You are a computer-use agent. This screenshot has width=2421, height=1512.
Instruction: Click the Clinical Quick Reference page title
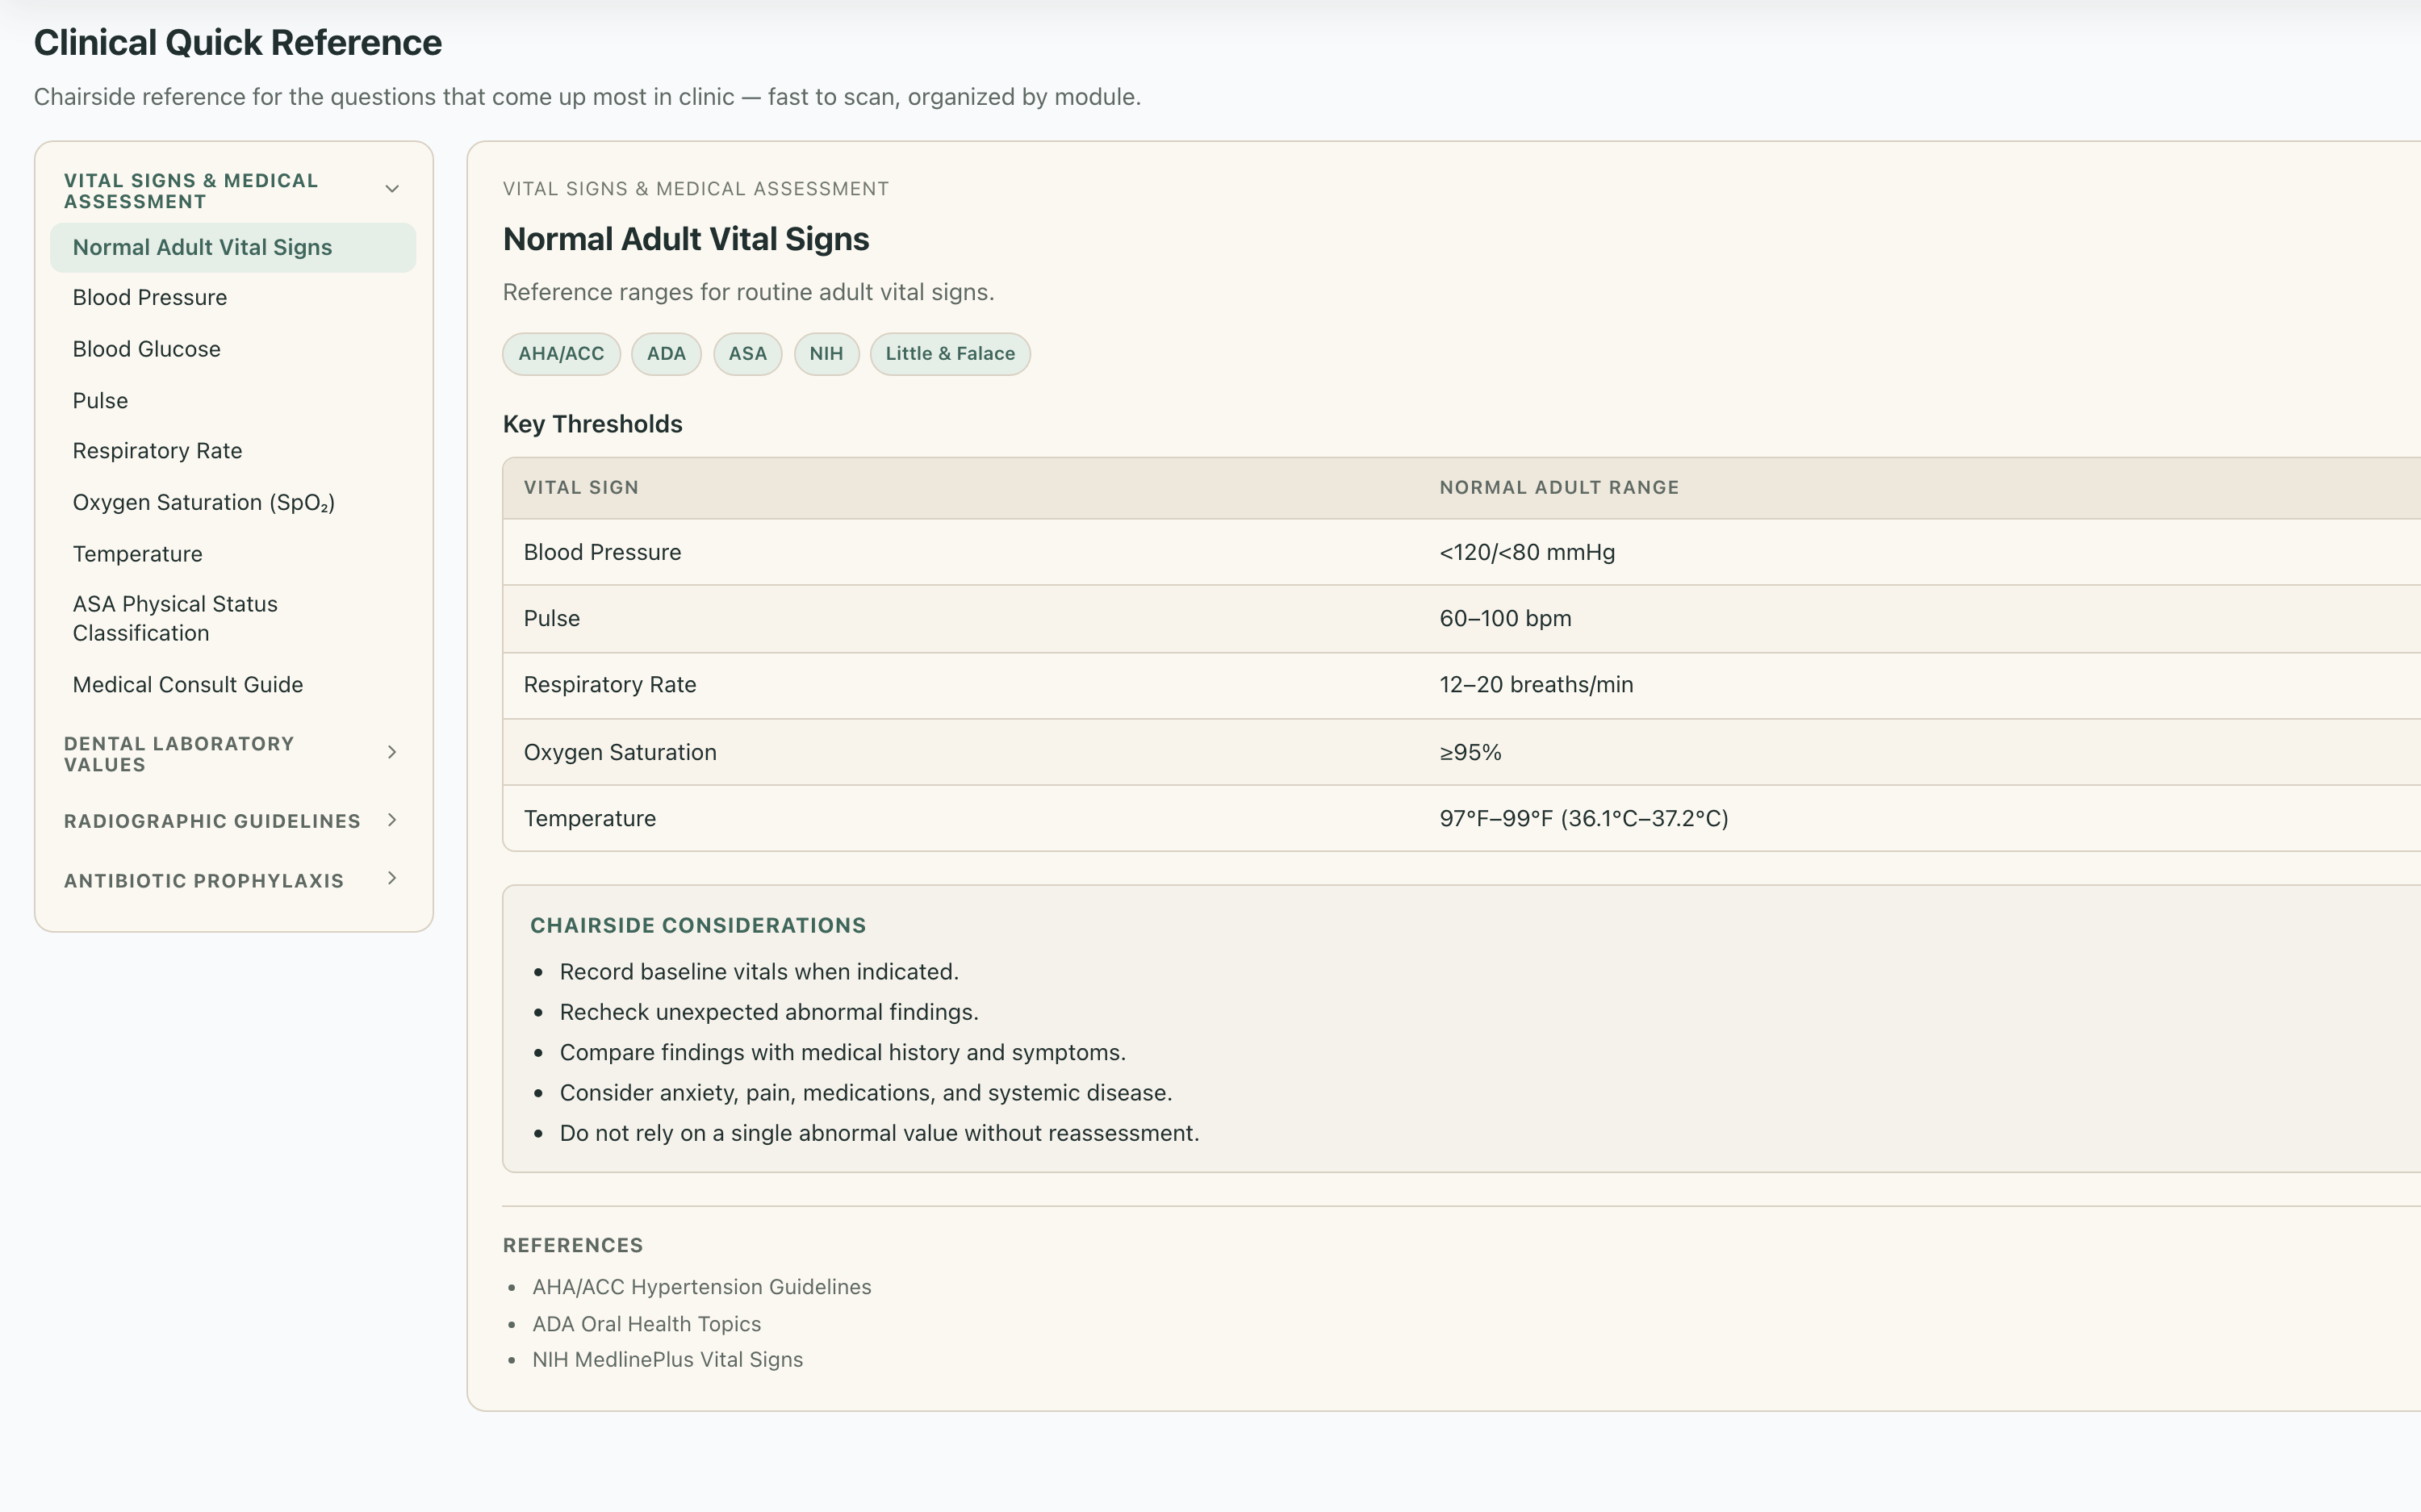pos(238,43)
